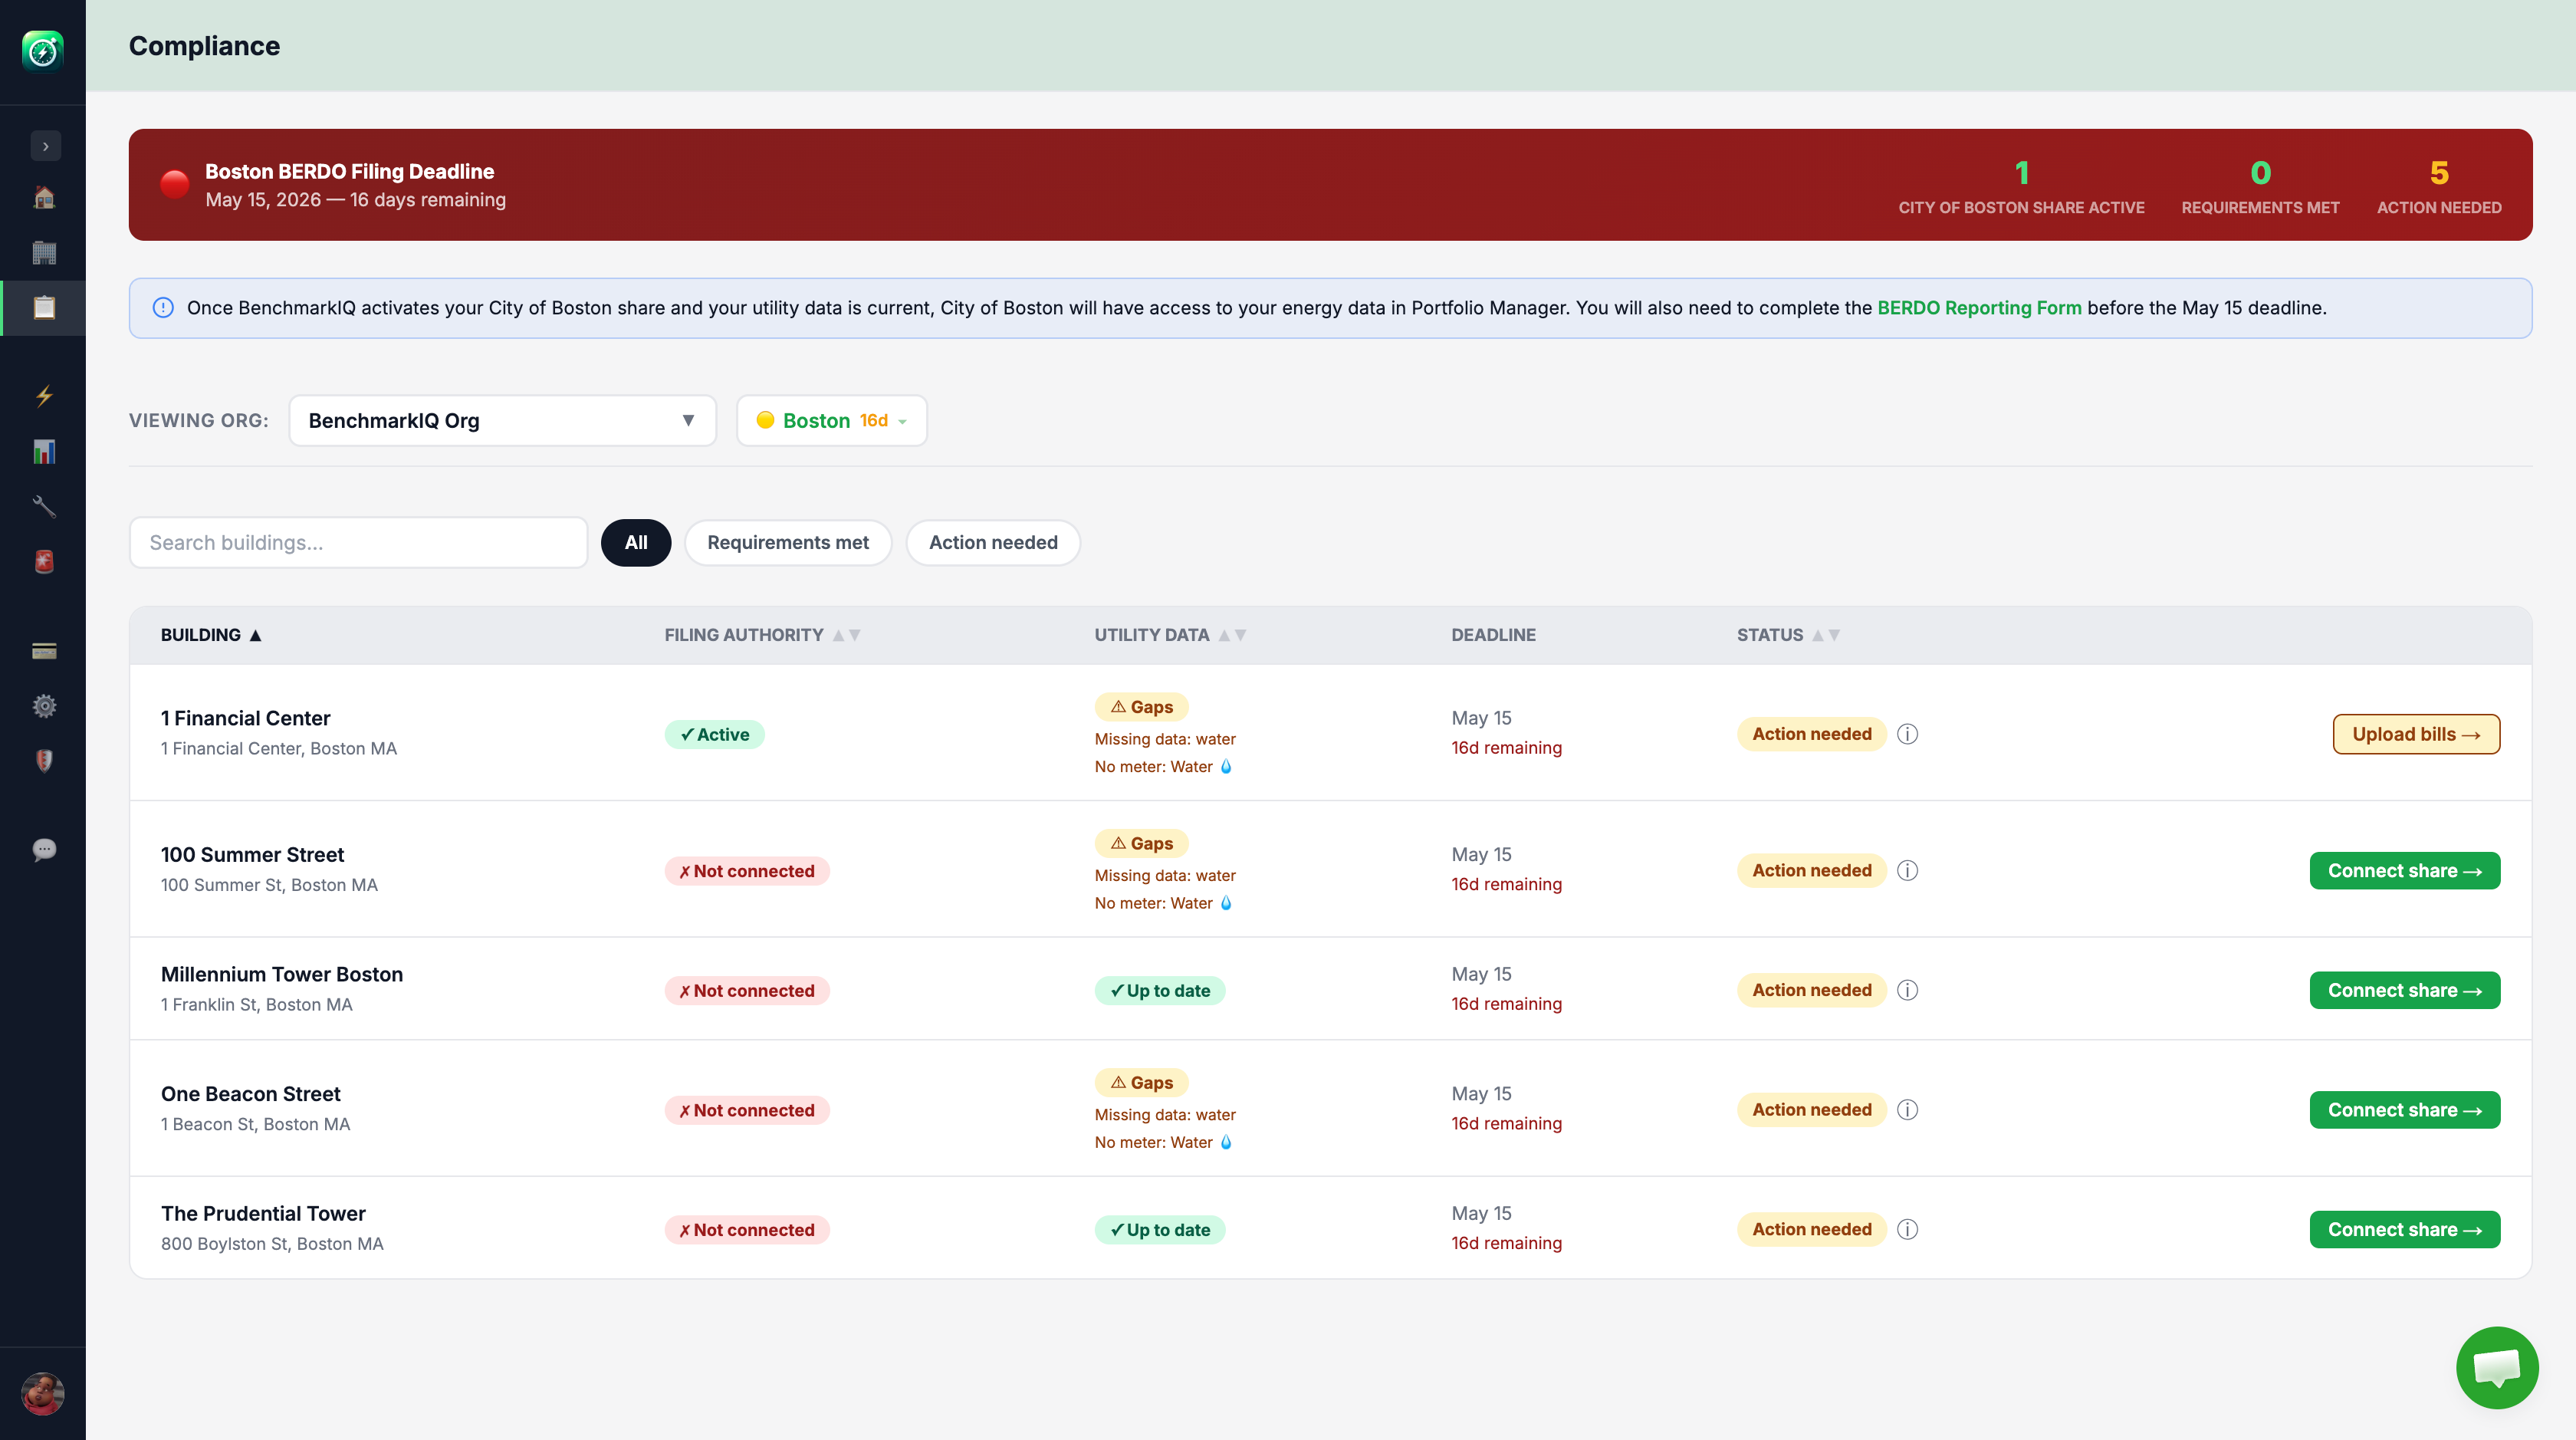Image resolution: width=2576 pixels, height=1440 pixels.
Task: Sort the table by Filing Authority column
Action: click(762, 635)
